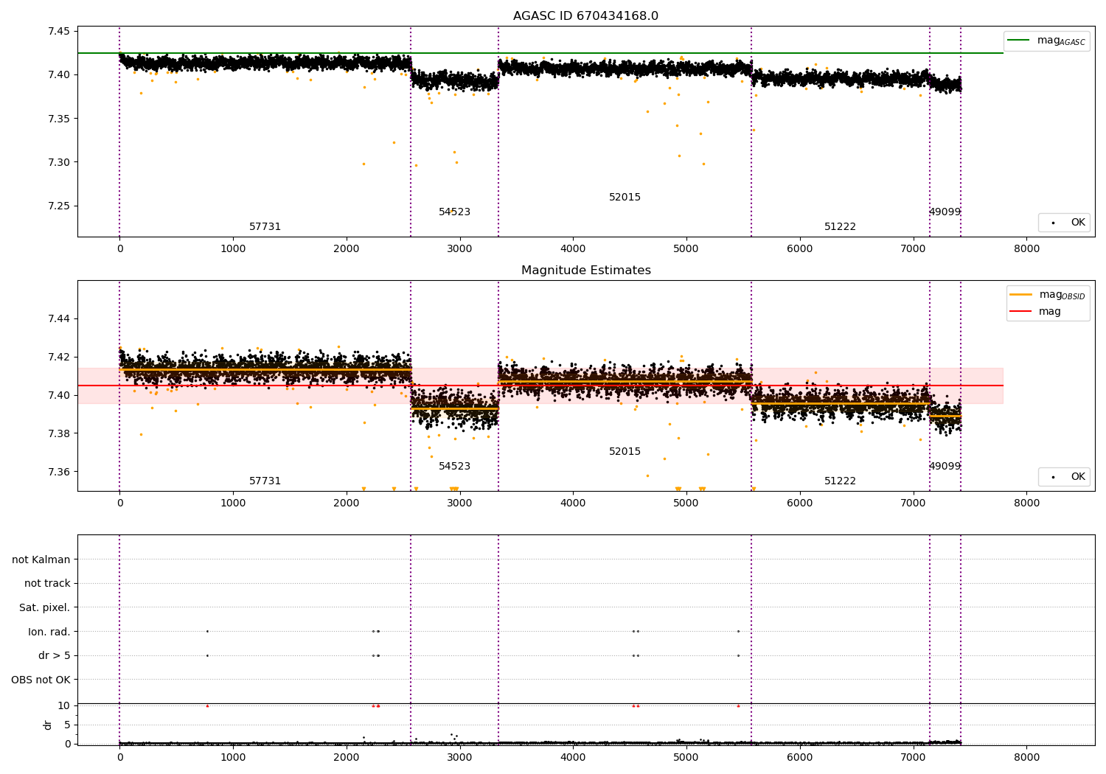Click OBSID label 51222 in Magnitude Estimates plot
The image size is (1106, 774).
click(840, 481)
